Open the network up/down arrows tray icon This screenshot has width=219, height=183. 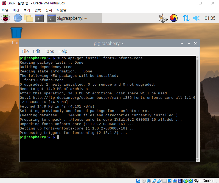[x=186, y=18]
